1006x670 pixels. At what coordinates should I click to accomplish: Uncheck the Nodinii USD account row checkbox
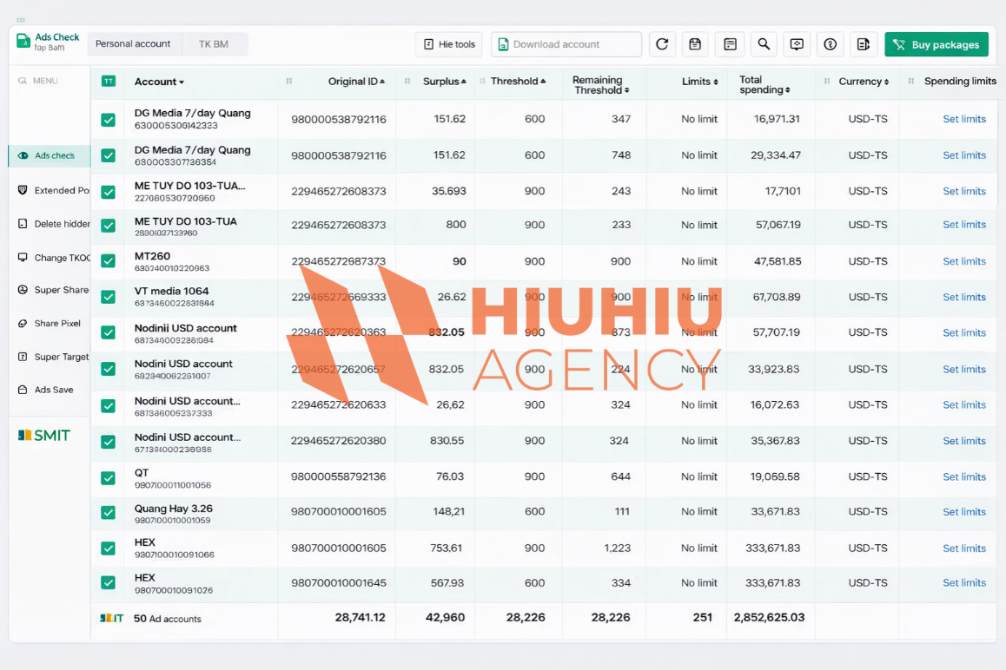(x=109, y=332)
